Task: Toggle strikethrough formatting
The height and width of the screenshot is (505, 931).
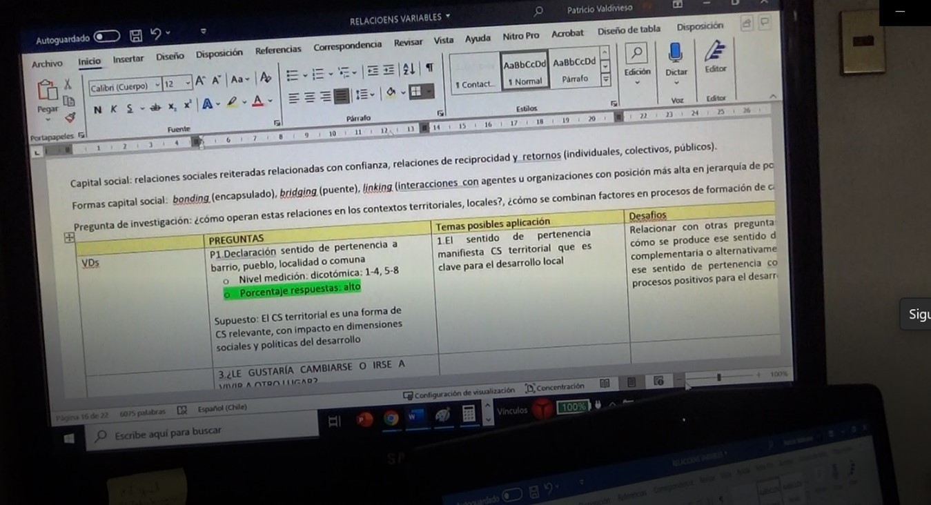Action: [x=155, y=107]
